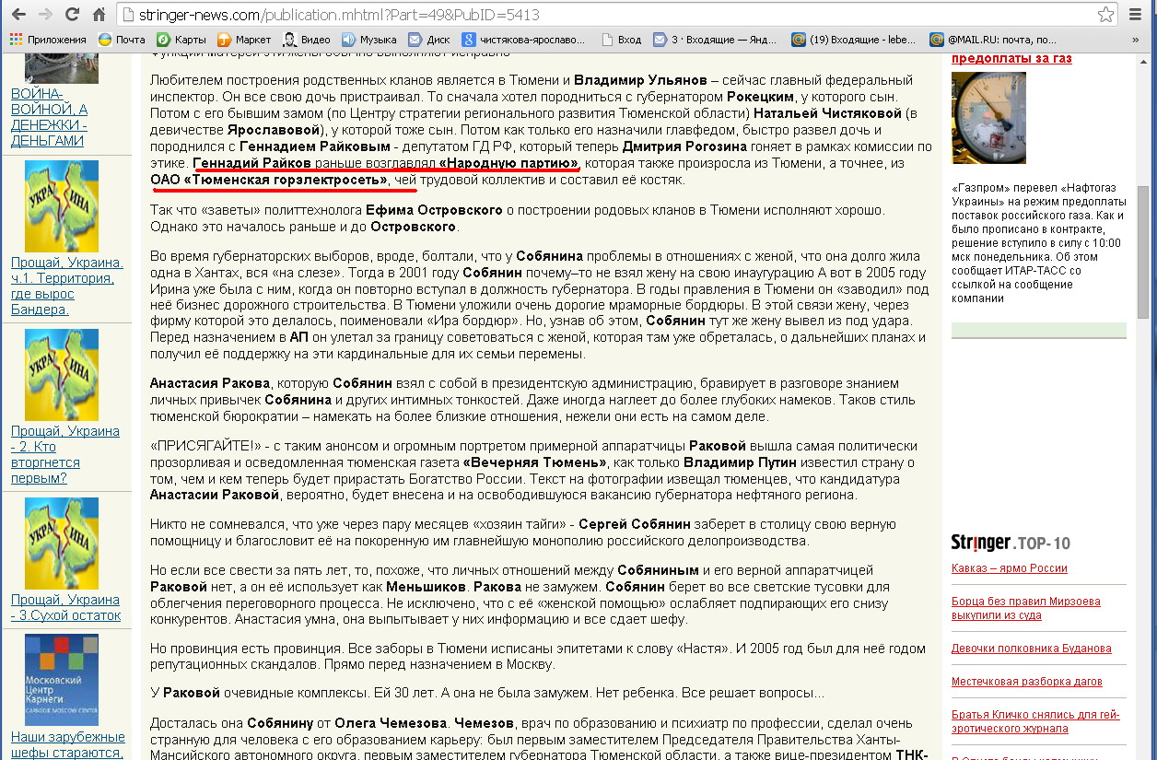Image resolution: width=1157 pixels, height=760 pixels.
Task: Click Ukraine map thumbnail above Сухой остаток
Action: pos(62,544)
